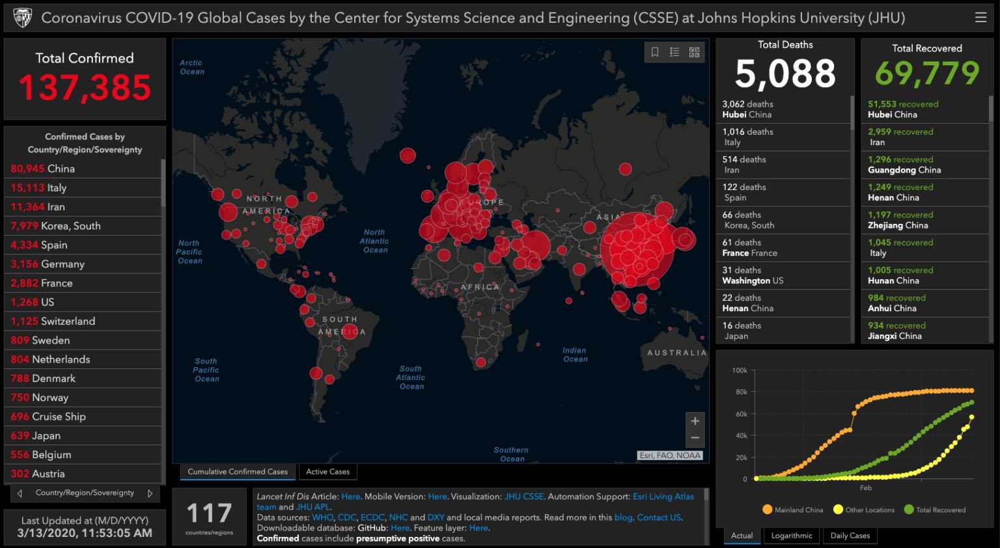This screenshot has width=1000, height=548.
Task: Open the hamburger menu at top right
Action: coord(980,18)
